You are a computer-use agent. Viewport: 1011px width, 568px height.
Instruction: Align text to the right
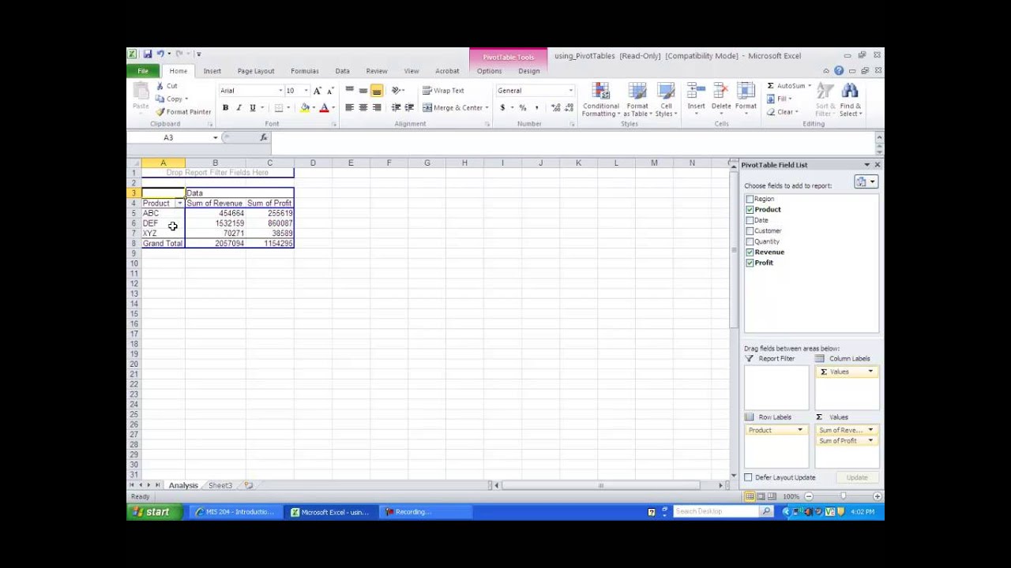[377, 107]
